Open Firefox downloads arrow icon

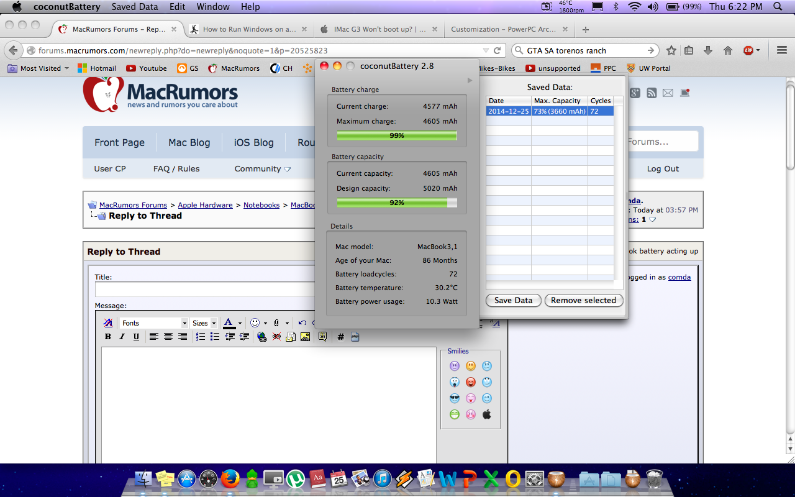[707, 51]
